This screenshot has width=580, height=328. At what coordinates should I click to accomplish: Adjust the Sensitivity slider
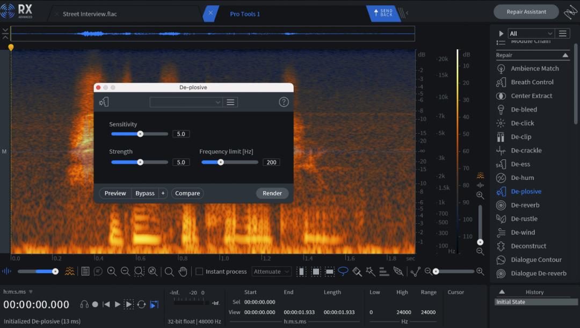140,134
